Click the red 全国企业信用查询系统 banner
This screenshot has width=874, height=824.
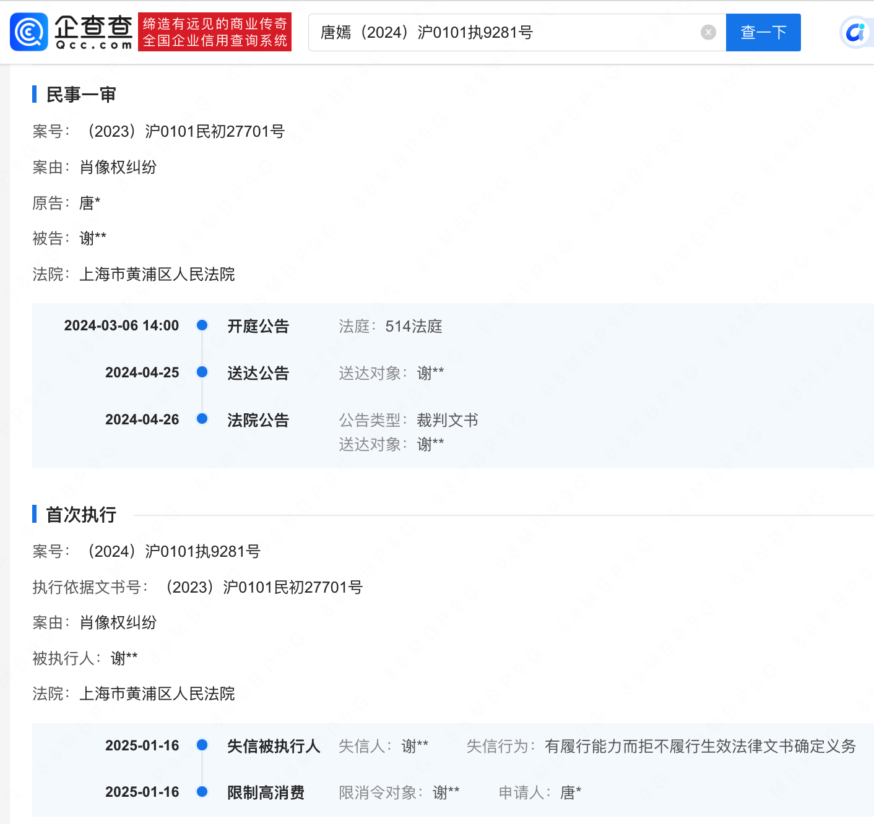coord(215,32)
